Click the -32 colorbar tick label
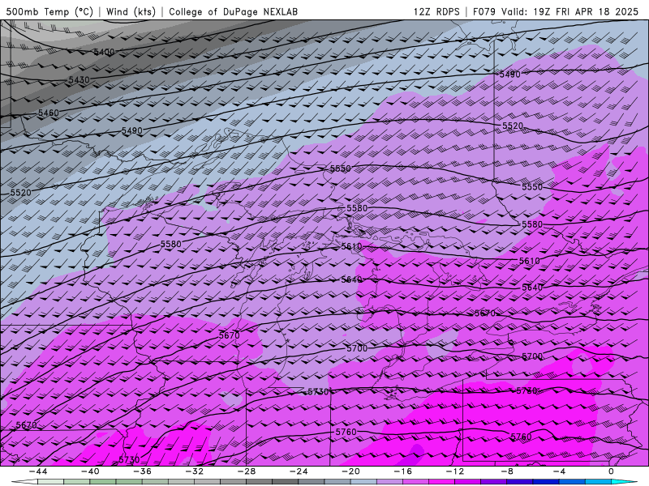649x486 pixels. tap(194, 471)
